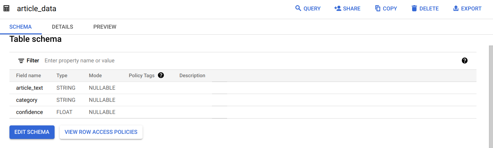The image size is (493, 148).
Task: Select the confidence field row
Action: click(x=243, y=112)
